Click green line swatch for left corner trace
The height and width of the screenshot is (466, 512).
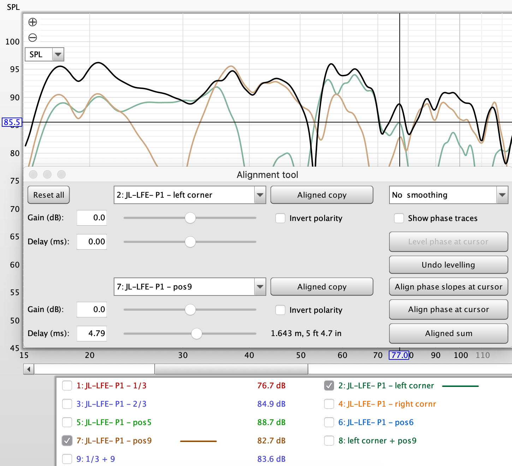click(460, 386)
